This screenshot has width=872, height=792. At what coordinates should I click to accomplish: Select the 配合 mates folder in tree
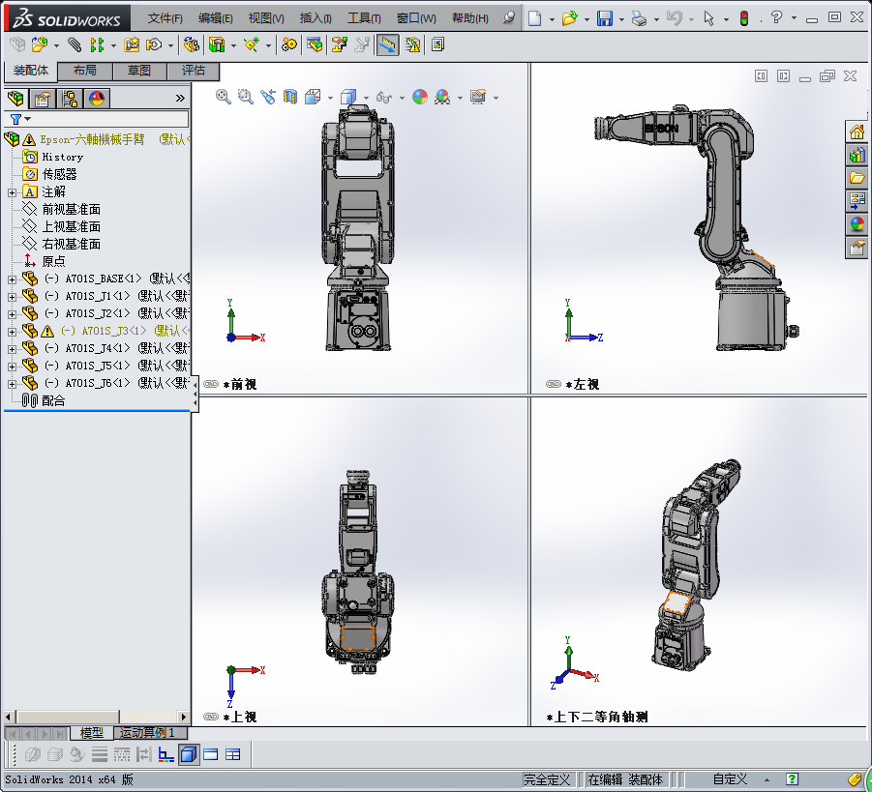point(53,400)
